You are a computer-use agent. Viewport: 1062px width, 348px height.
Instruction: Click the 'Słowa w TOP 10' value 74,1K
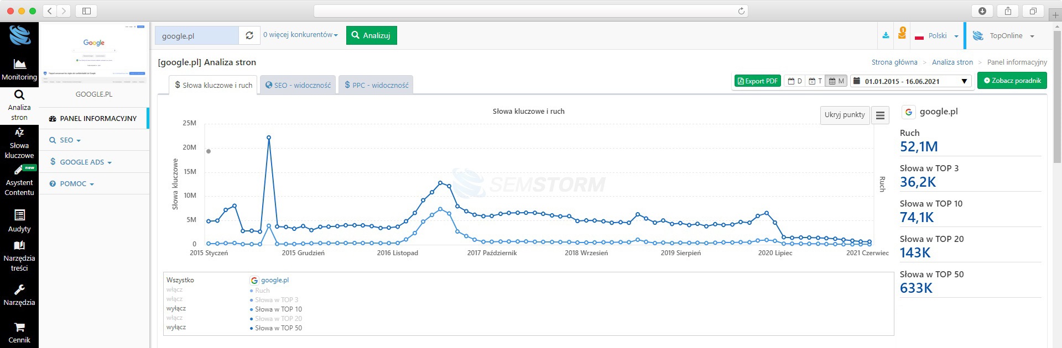pyautogui.click(x=917, y=218)
